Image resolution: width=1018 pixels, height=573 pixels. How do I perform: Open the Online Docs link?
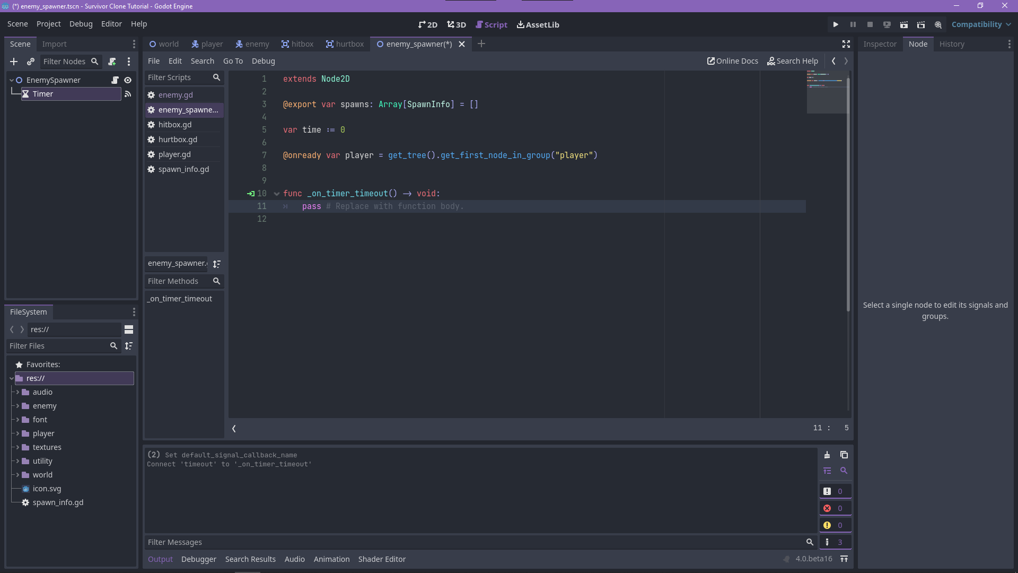tap(732, 61)
